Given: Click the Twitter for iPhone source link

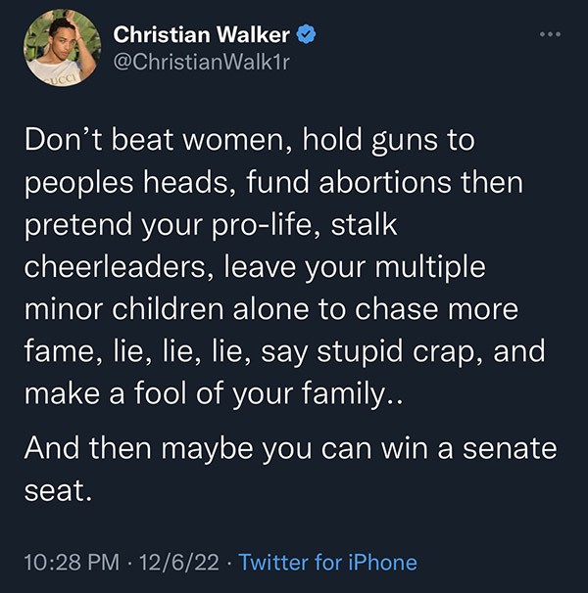Looking at the screenshot, I should coord(327,563).
